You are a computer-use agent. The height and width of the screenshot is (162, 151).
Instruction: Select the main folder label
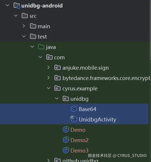[x=44, y=26]
